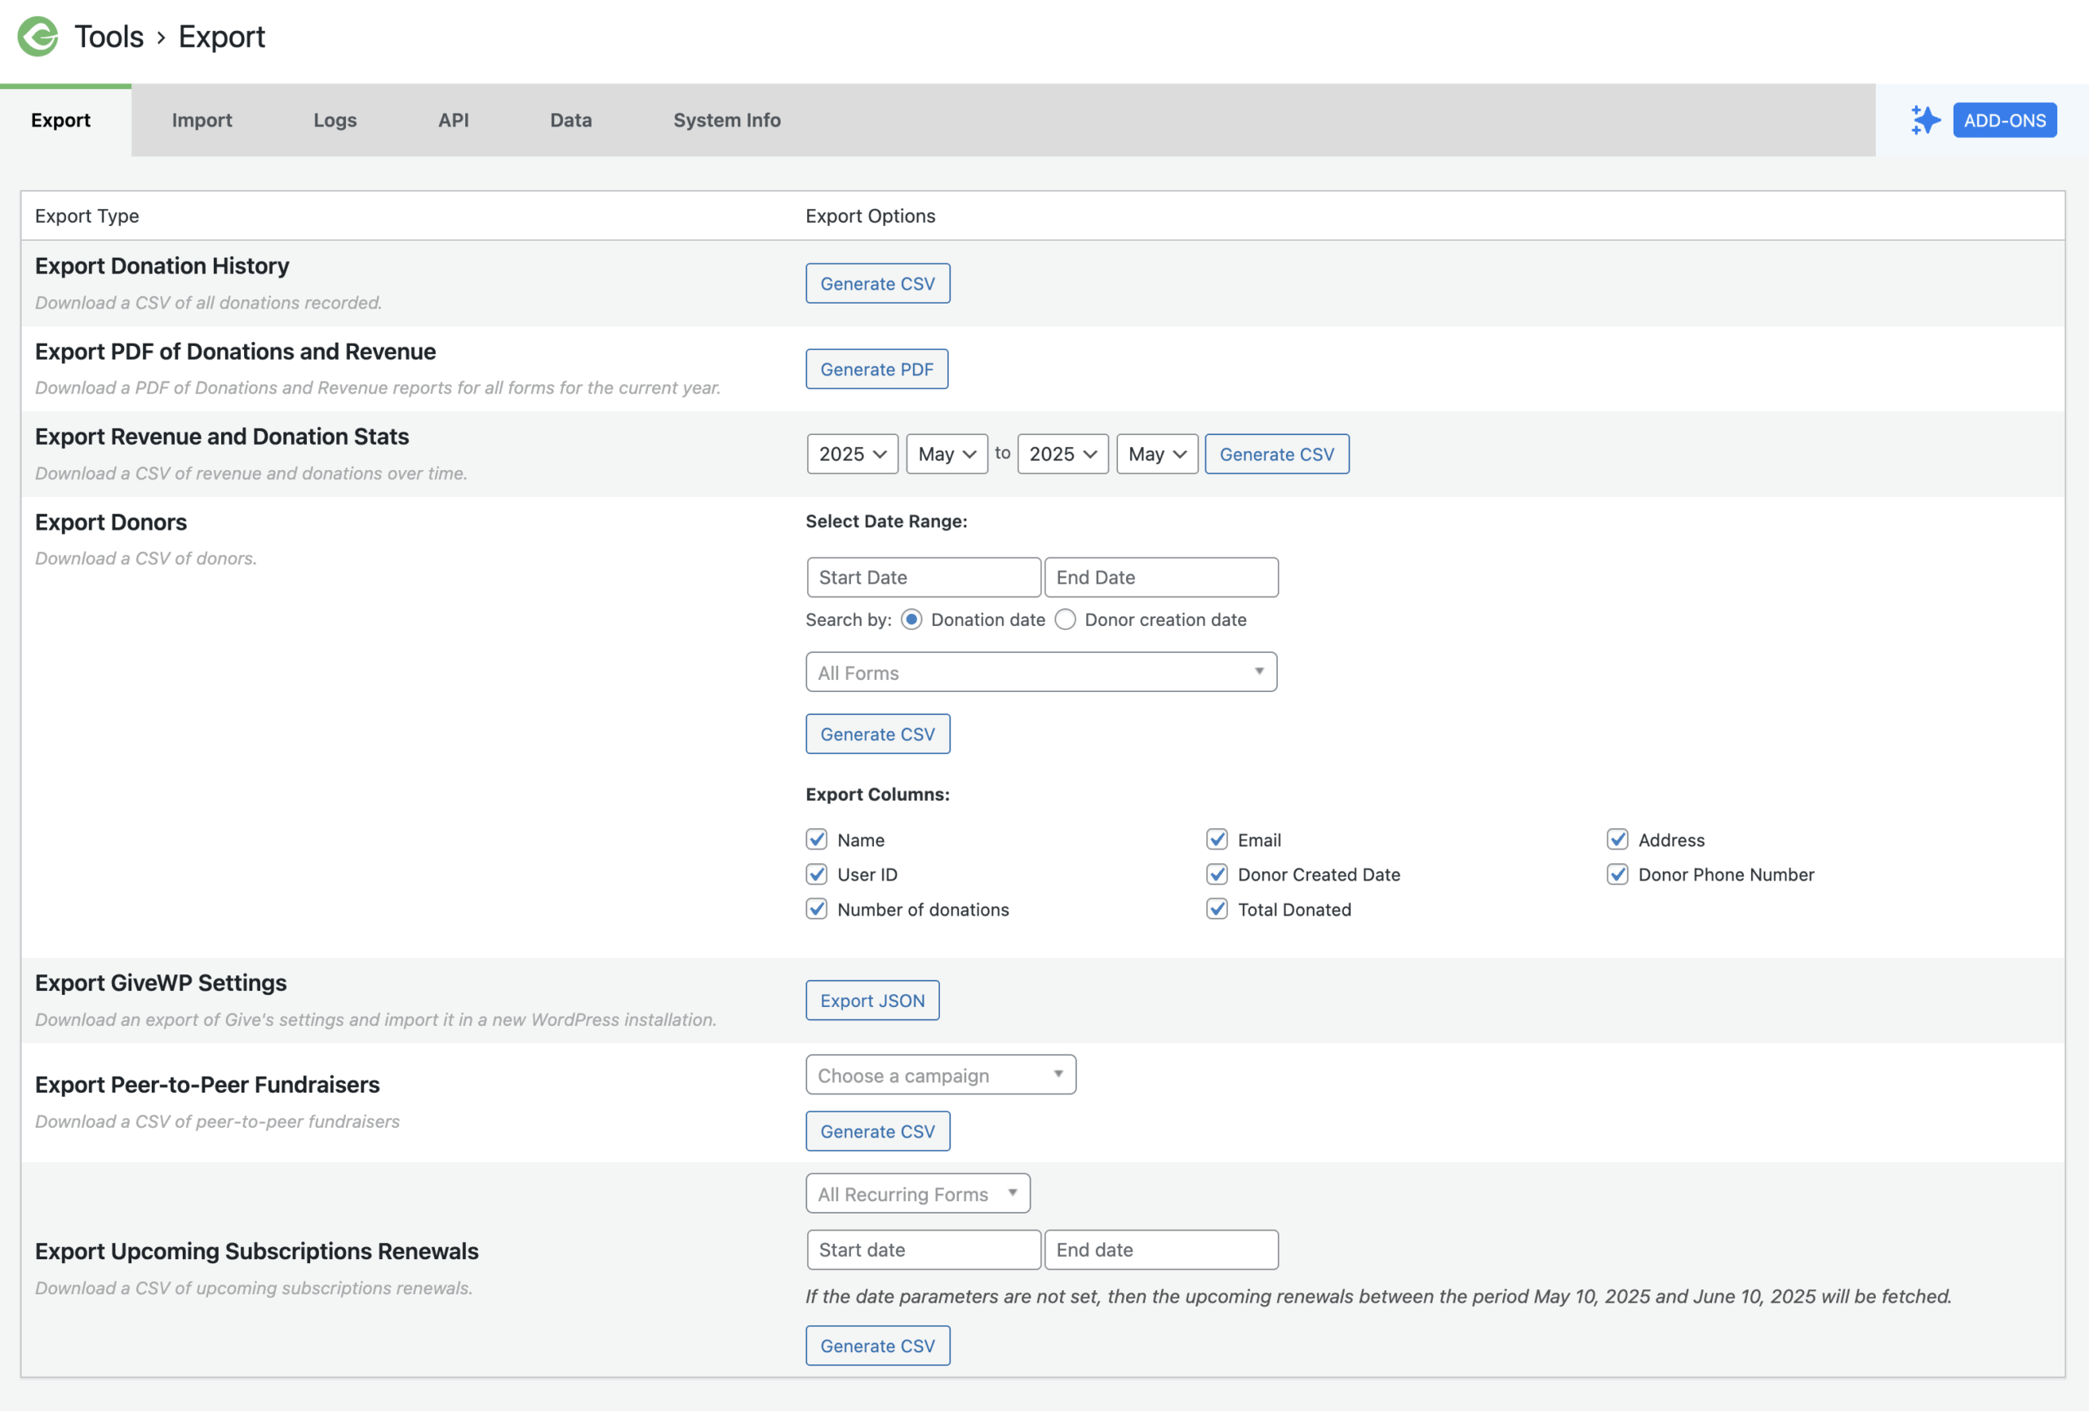Viewport: 2089px width, 1411px height.
Task: Export GiveWP settings as JSON
Action: [872, 1000]
